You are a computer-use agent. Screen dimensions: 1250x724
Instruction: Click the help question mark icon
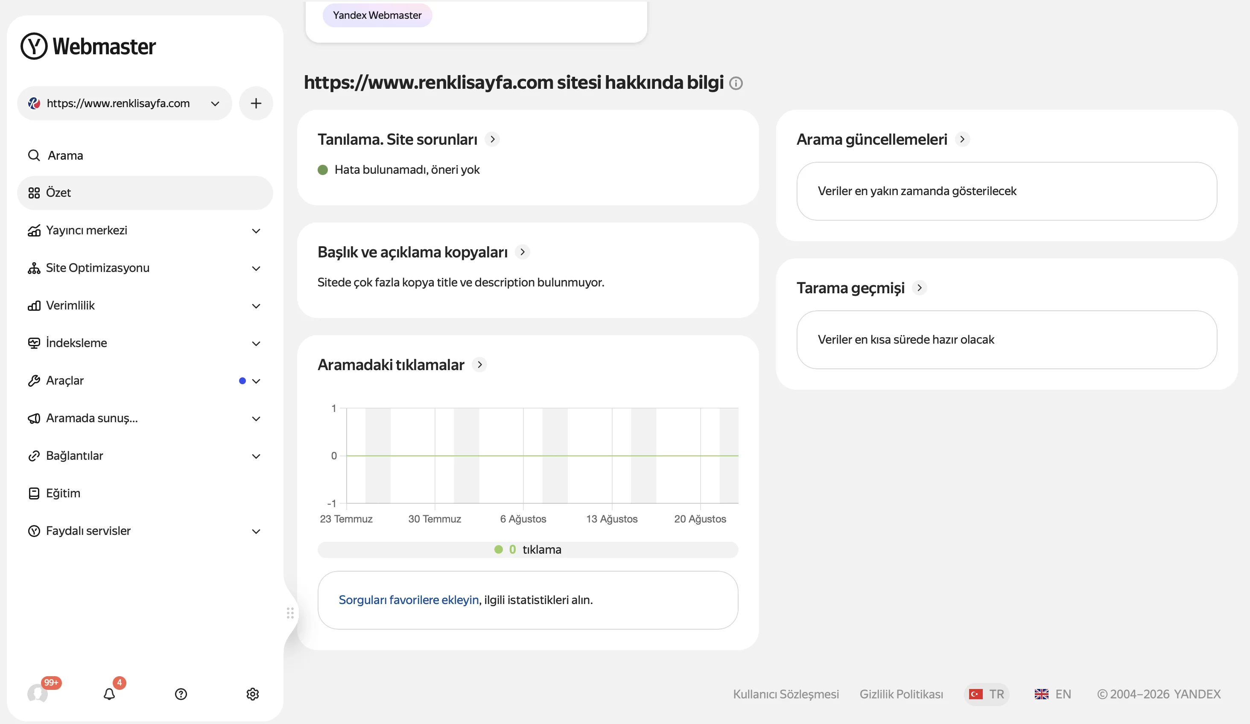tap(181, 694)
